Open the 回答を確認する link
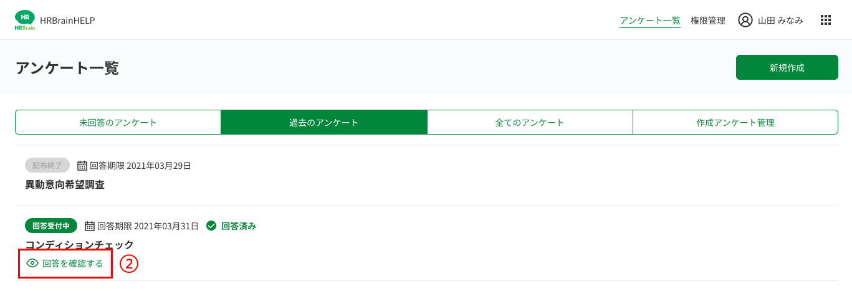Image resolution: width=852 pixels, height=291 pixels. pyautogui.click(x=65, y=264)
